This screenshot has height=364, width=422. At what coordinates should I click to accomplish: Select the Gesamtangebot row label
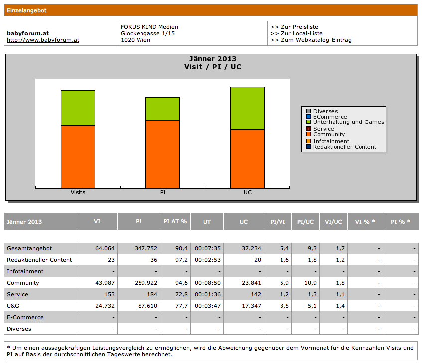tap(29, 248)
